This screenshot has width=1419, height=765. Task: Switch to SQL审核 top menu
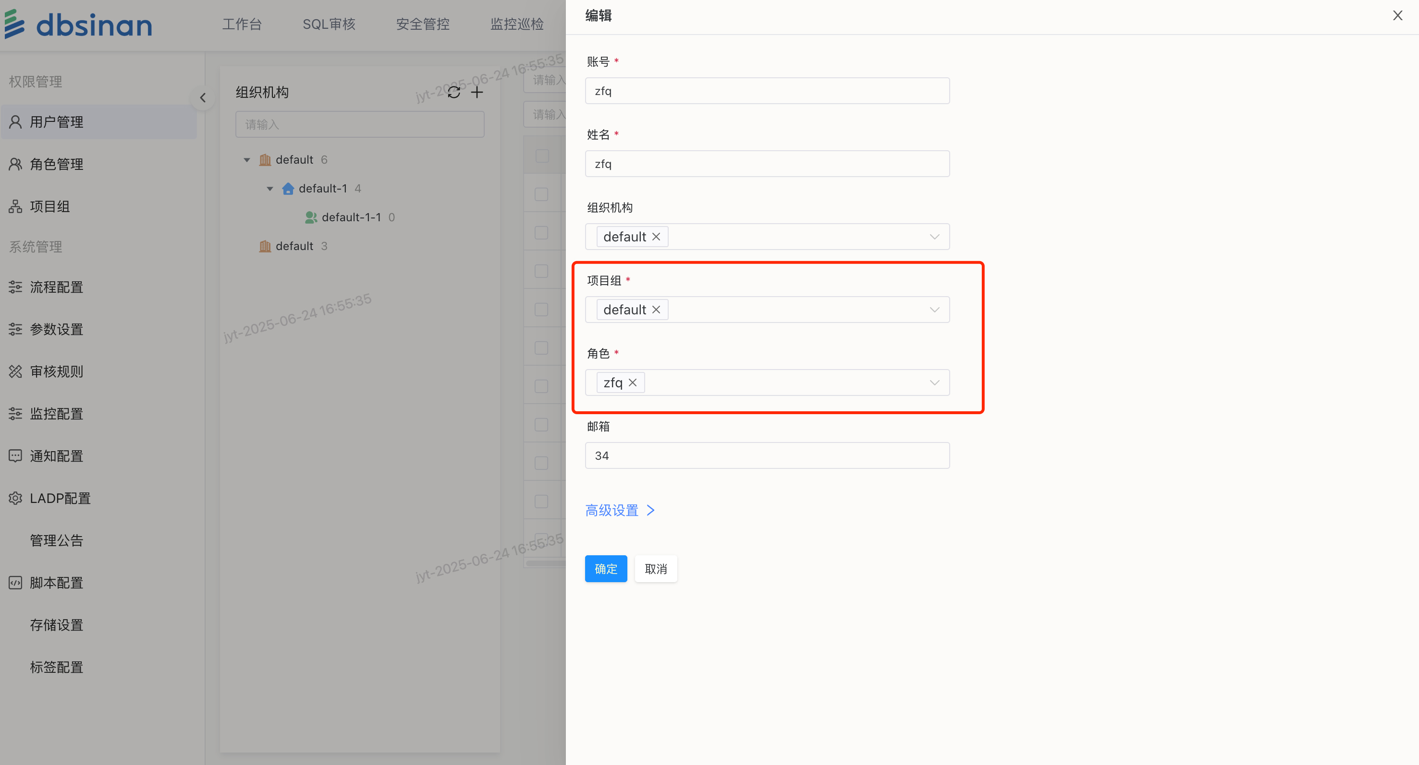pyautogui.click(x=329, y=24)
